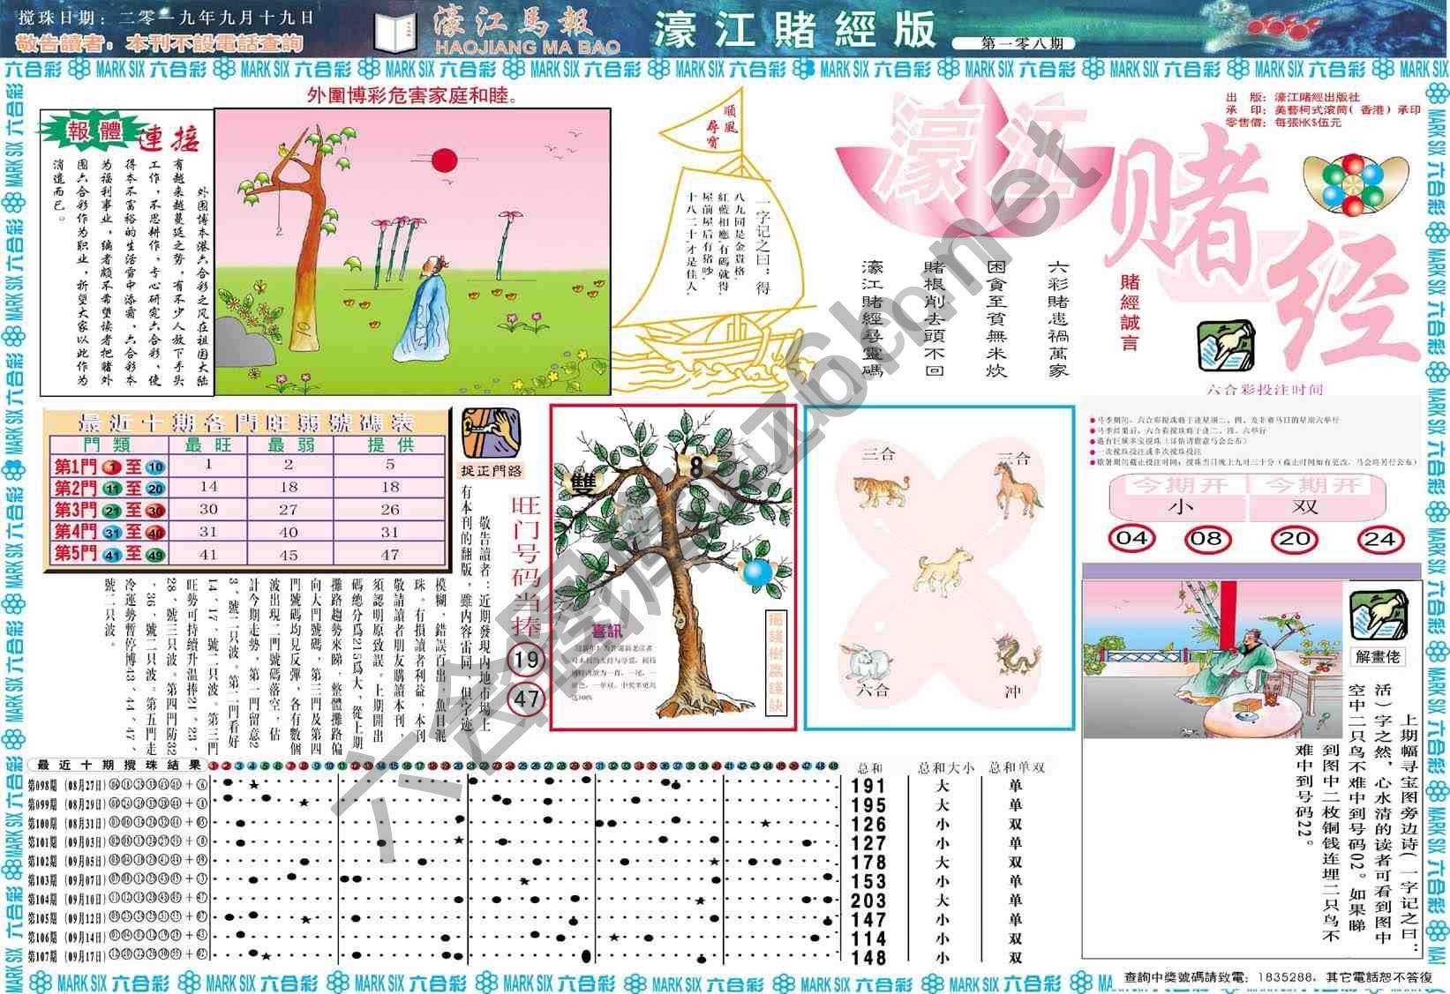Screen dimensions: 1450x994
Task: Select the tiger zodiac animal
Action: point(880,490)
